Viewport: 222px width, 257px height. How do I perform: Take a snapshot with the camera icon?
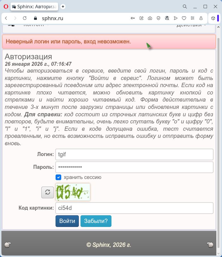coord(150,18)
